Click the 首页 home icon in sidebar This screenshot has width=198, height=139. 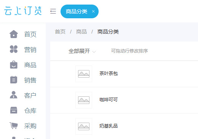coord(14,34)
